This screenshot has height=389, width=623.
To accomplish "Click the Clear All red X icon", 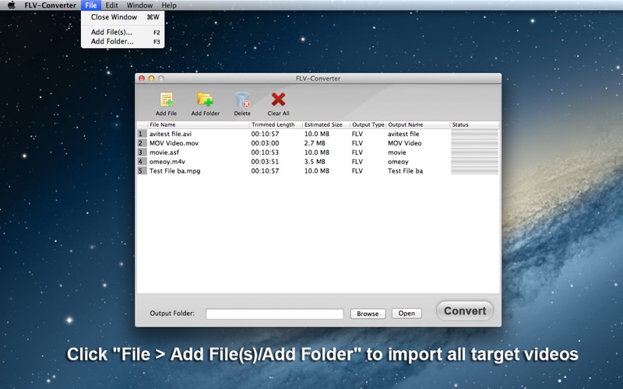I will pos(278,100).
